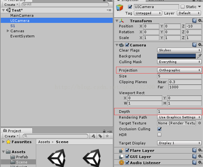Open Flare Layer help icon
Screen dimensions: 203x167
point(194,150)
